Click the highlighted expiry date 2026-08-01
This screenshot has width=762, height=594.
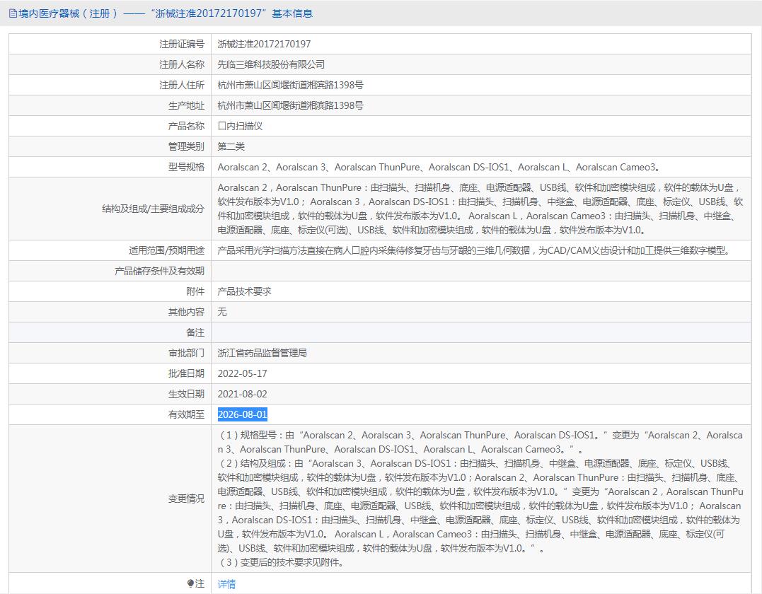coord(242,414)
